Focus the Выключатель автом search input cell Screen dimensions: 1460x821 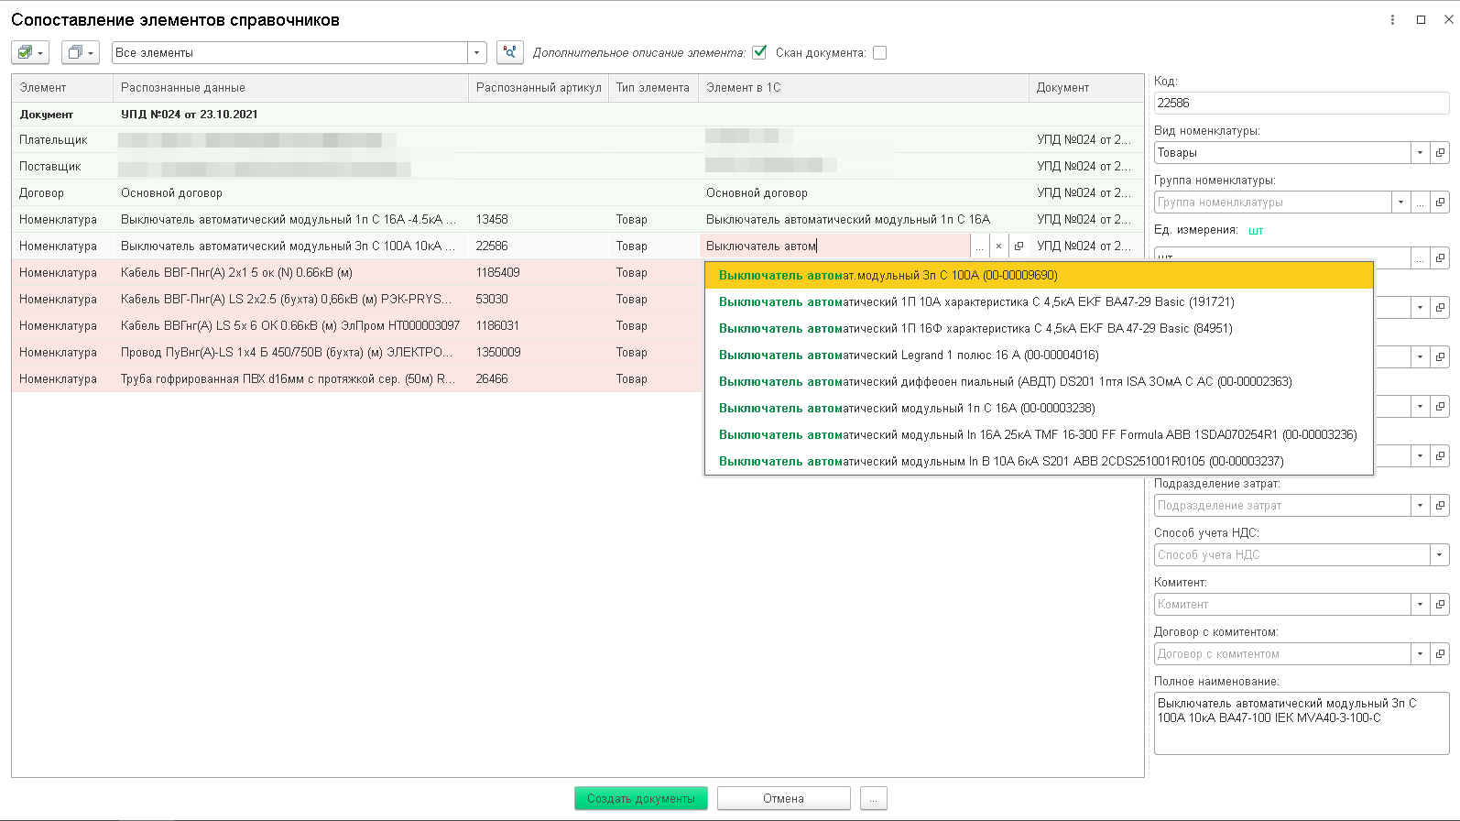point(834,246)
